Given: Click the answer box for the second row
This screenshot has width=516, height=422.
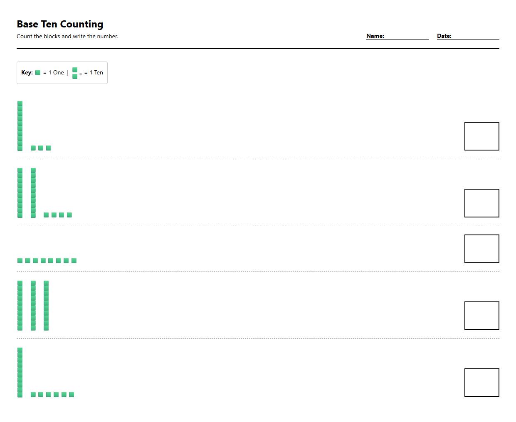Looking at the screenshot, I should coord(481,203).
